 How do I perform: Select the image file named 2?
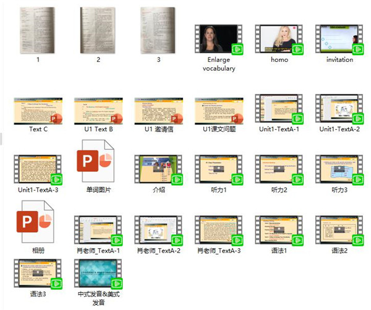click(98, 30)
